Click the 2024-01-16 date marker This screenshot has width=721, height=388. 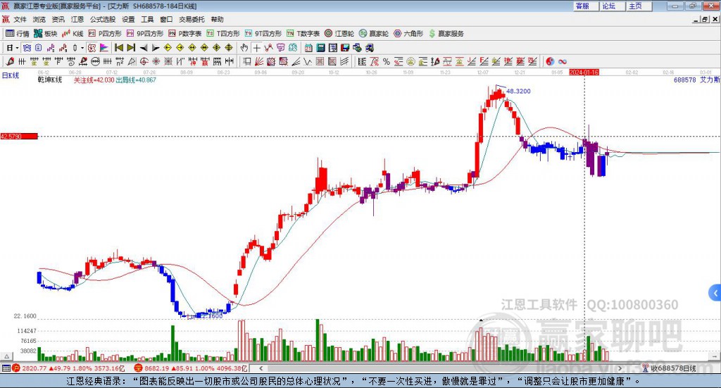pos(584,73)
